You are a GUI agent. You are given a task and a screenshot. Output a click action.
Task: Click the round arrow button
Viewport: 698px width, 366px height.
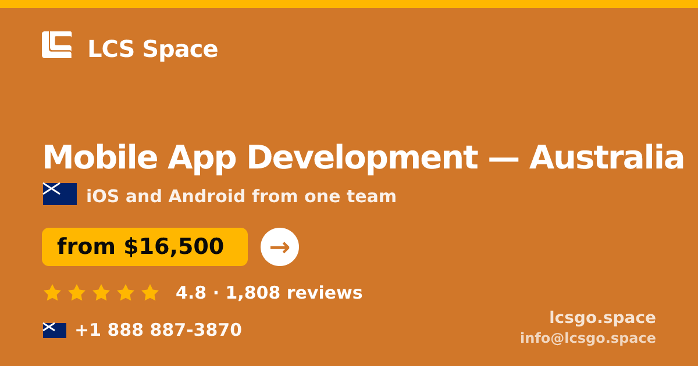280,247
